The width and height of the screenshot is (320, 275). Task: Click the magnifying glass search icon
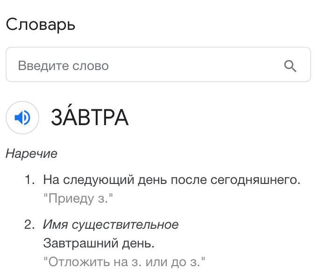[x=290, y=66]
